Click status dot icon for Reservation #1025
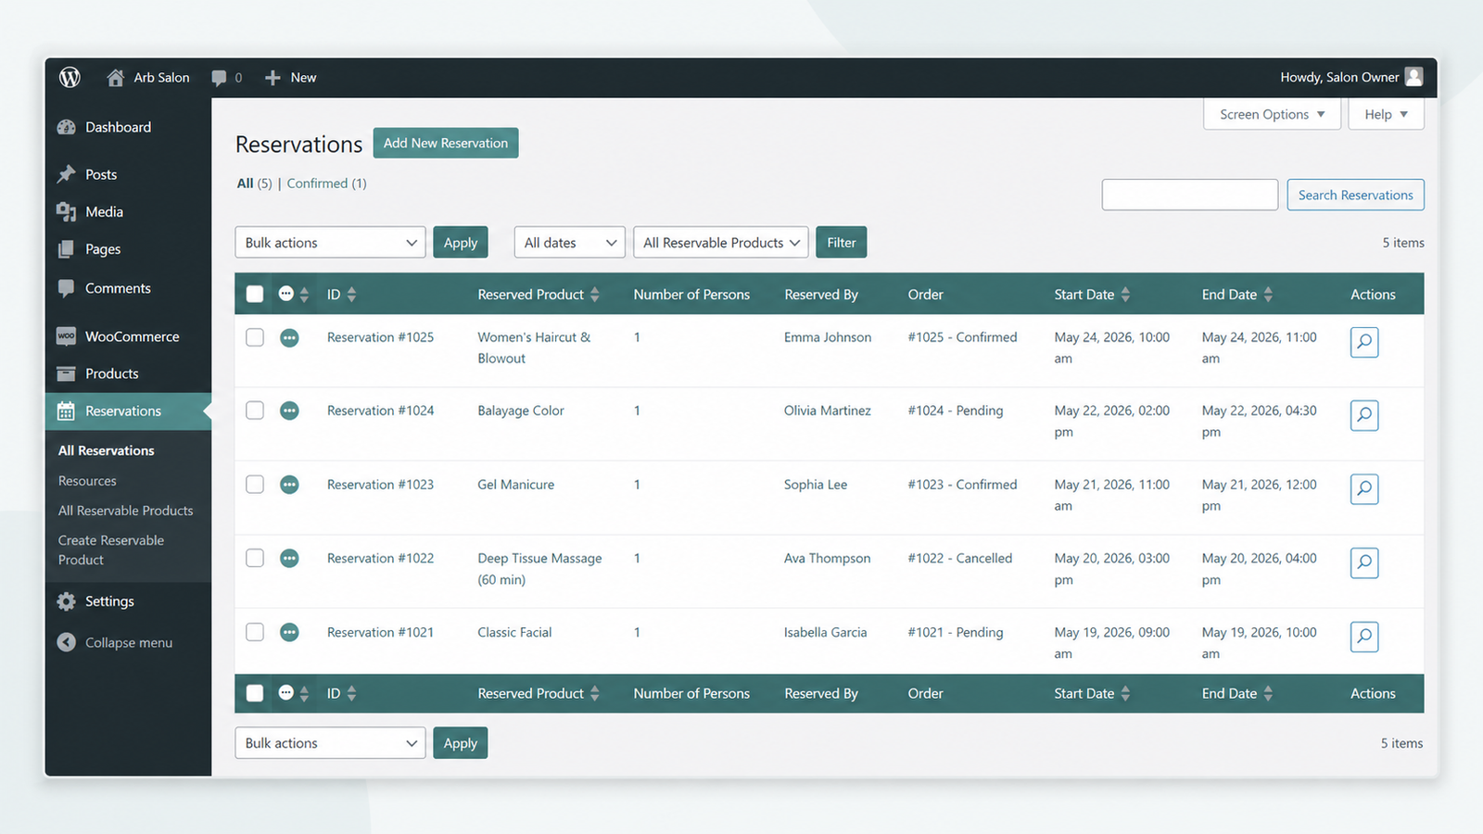The image size is (1483, 834). (289, 338)
